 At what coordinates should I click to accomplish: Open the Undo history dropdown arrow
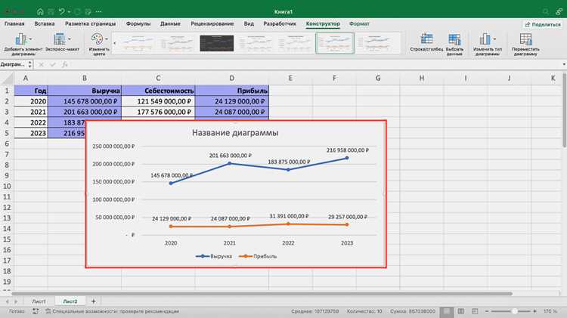[69, 12]
